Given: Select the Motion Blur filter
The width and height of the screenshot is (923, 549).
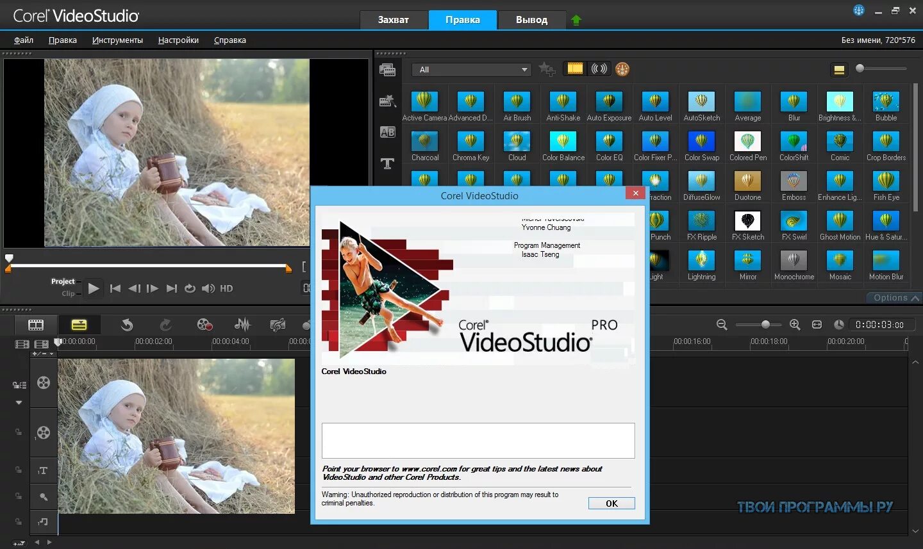Looking at the screenshot, I should click(x=886, y=265).
